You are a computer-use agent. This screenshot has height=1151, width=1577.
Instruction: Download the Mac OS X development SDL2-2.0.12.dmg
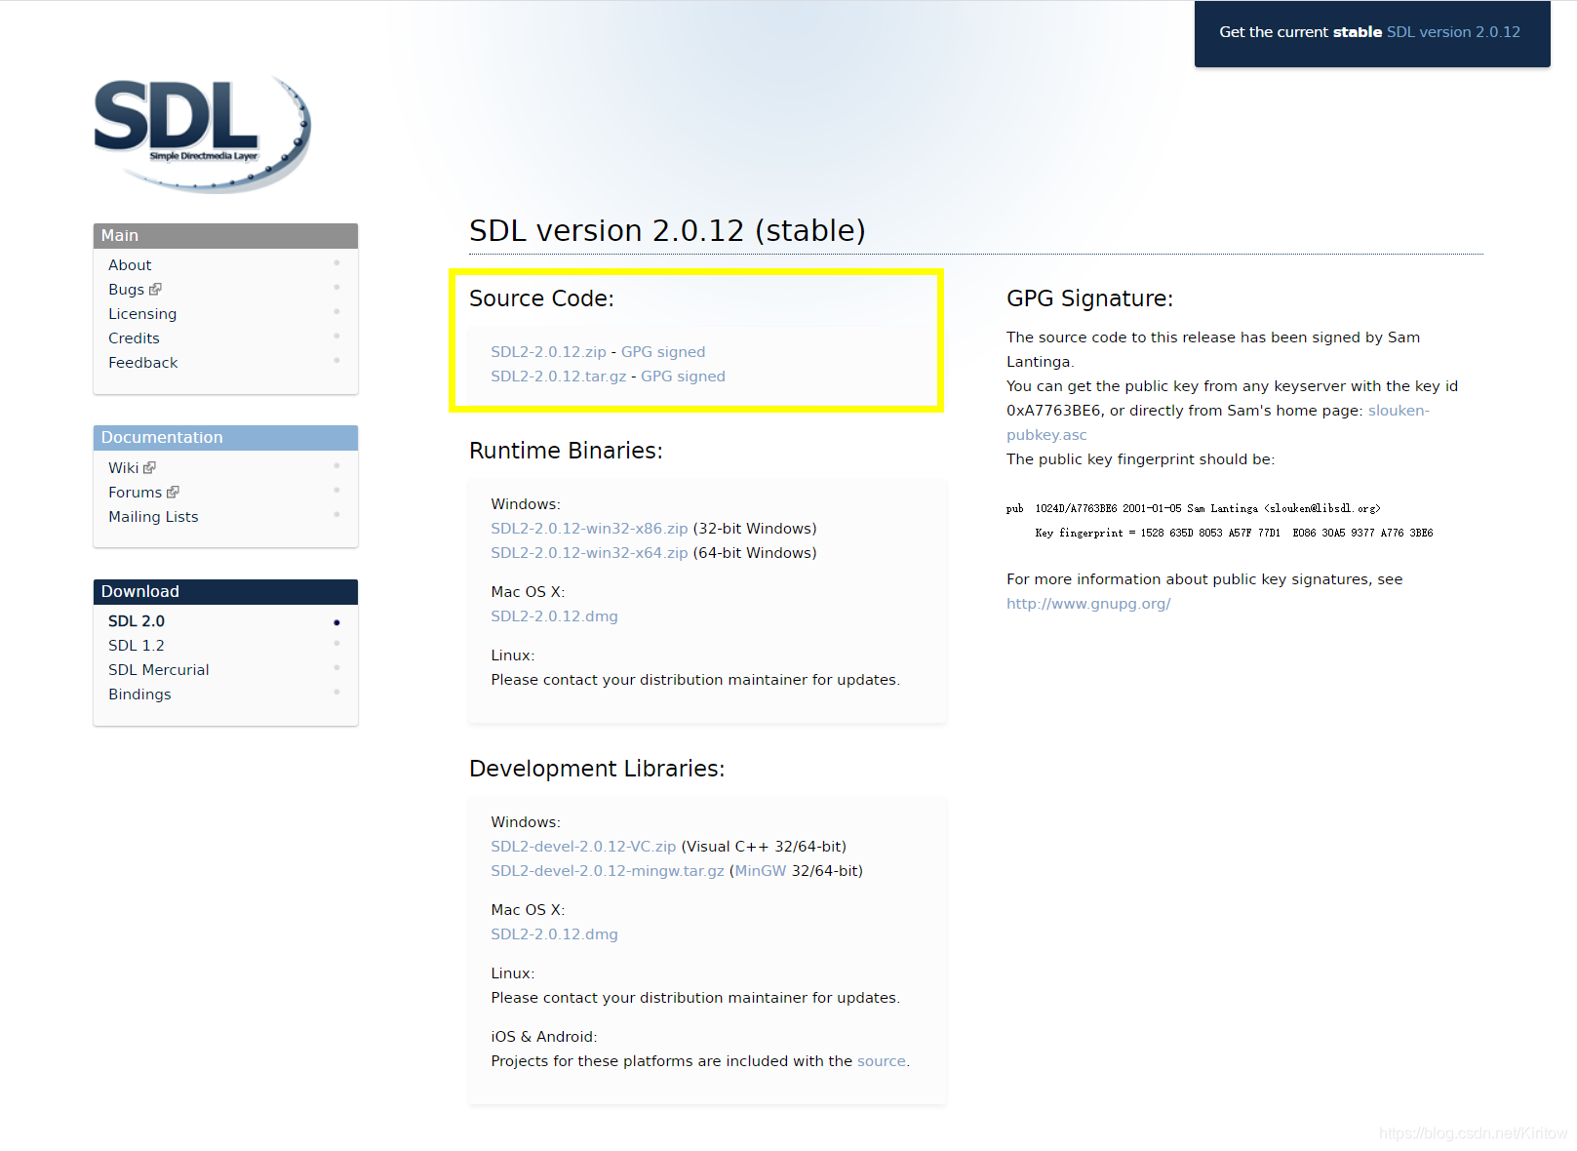coord(554,934)
